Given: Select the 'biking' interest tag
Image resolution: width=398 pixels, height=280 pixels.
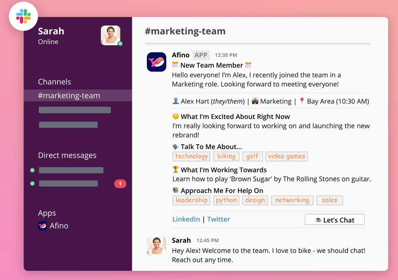Looking at the screenshot, I should click(226, 156).
